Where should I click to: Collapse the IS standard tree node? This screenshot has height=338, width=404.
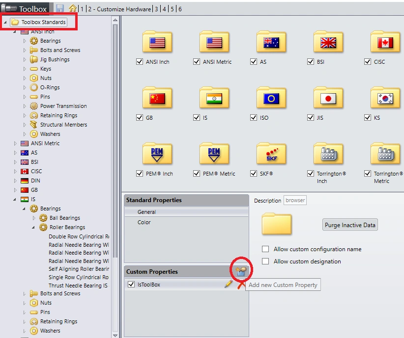[15, 199]
